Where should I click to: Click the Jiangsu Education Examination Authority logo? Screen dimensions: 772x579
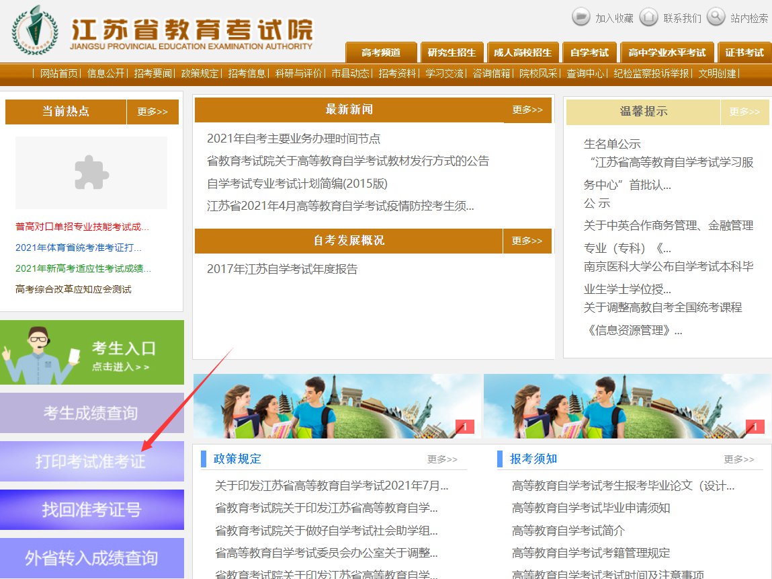tap(31, 31)
